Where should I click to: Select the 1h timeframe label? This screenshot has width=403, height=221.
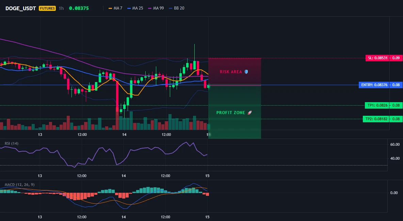pos(61,8)
